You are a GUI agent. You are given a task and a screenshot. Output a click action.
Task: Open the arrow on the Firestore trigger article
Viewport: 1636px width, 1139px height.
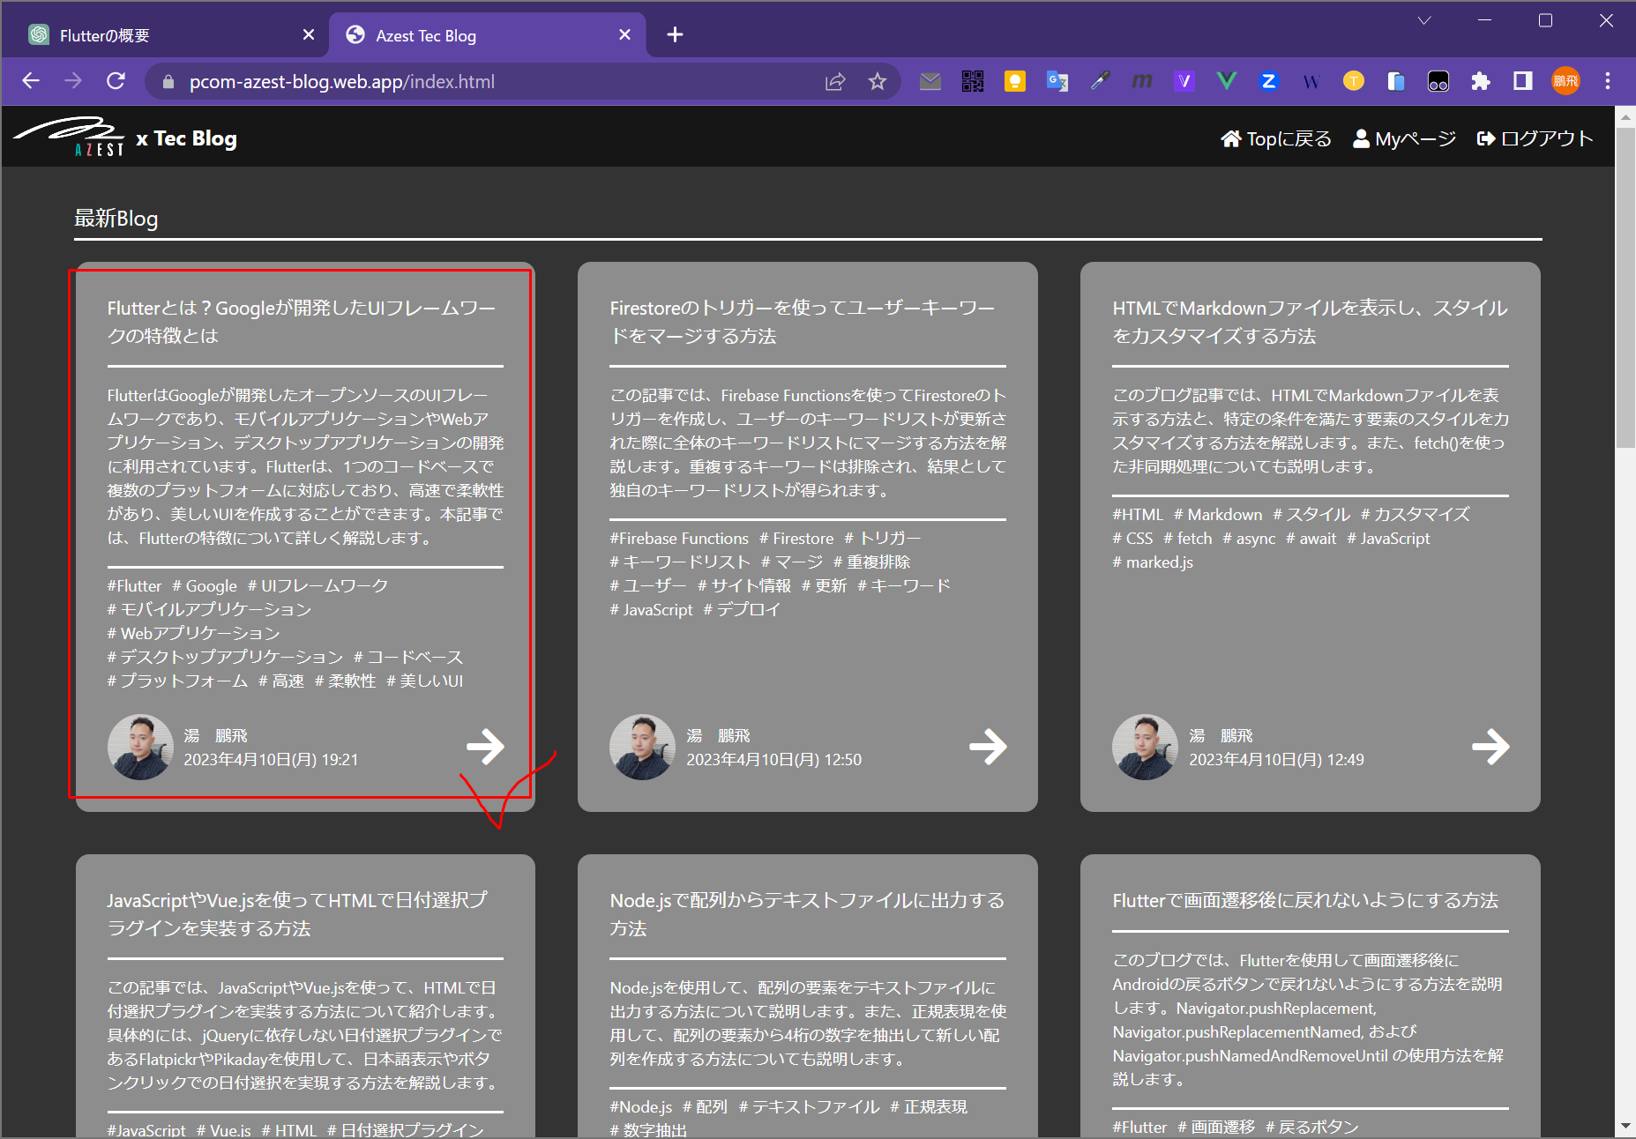[x=987, y=747]
